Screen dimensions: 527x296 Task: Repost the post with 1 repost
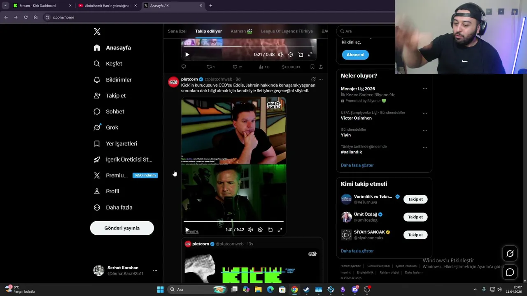point(210,67)
